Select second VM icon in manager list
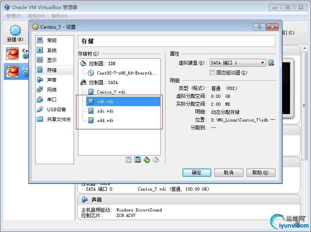The width and height of the screenshot is (311, 232). (x=12, y=71)
